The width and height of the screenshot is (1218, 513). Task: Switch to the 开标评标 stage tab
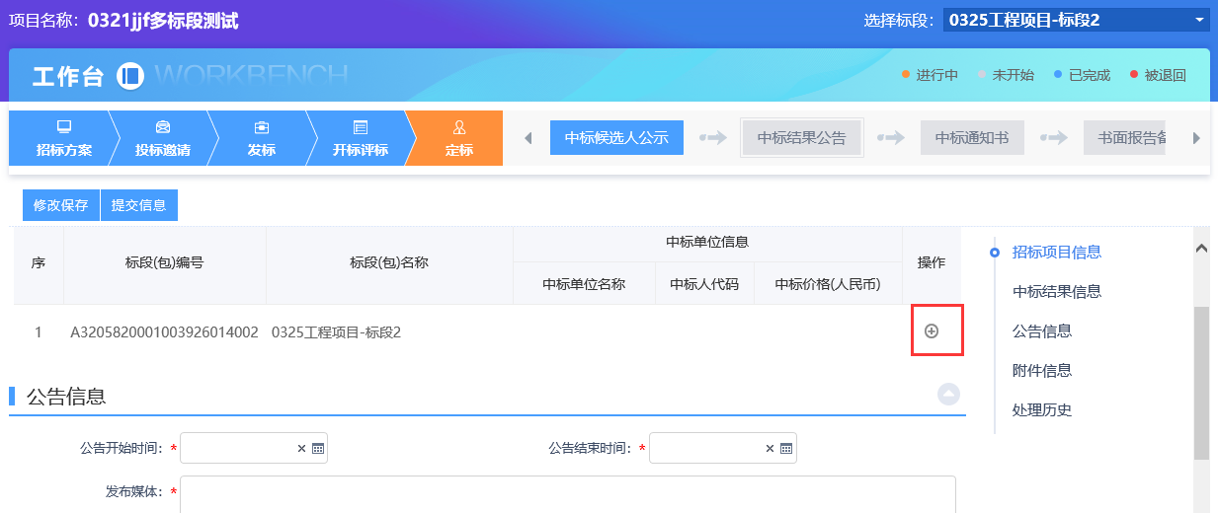[360, 139]
